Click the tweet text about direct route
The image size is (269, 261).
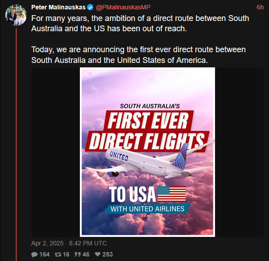pos(140,39)
